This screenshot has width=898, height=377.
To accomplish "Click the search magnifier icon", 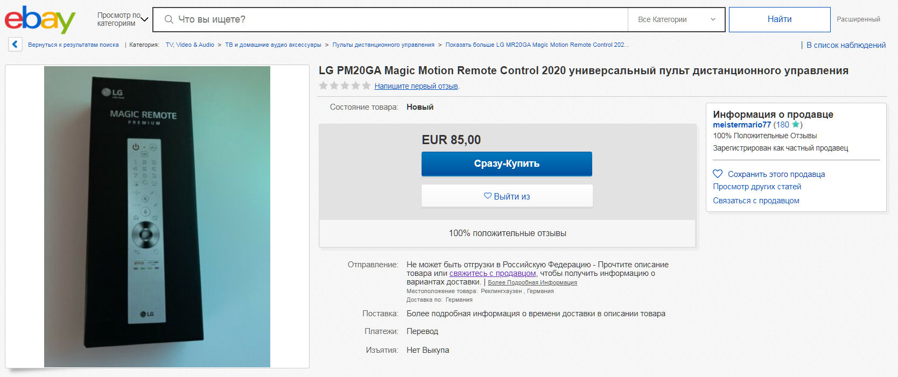I will (169, 19).
